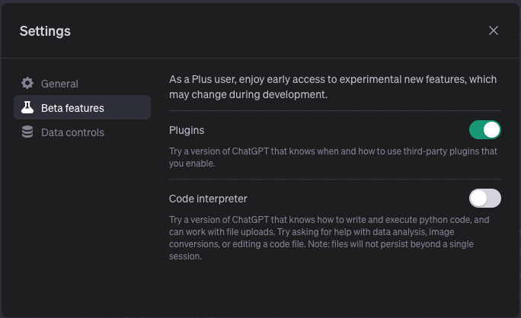Click the third-party plugins description text
This screenshot has width=521, height=318.
pos(333,157)
